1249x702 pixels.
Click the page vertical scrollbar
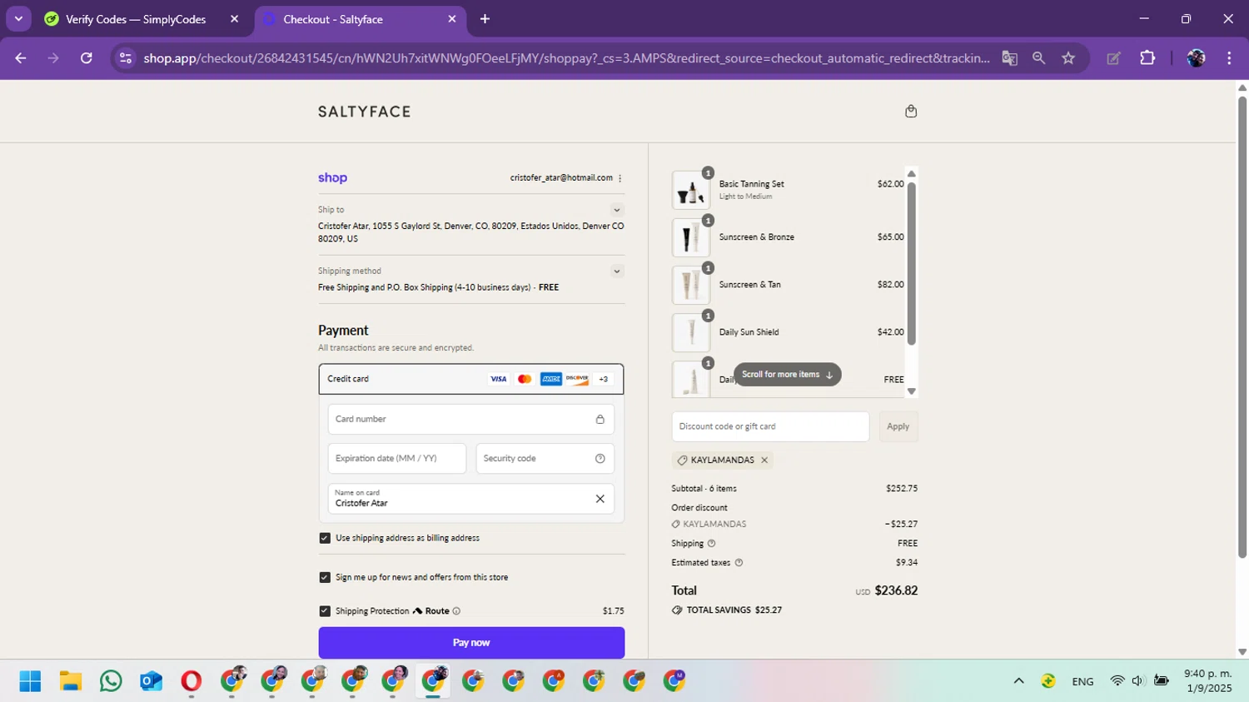click(x=1242, y=327)
